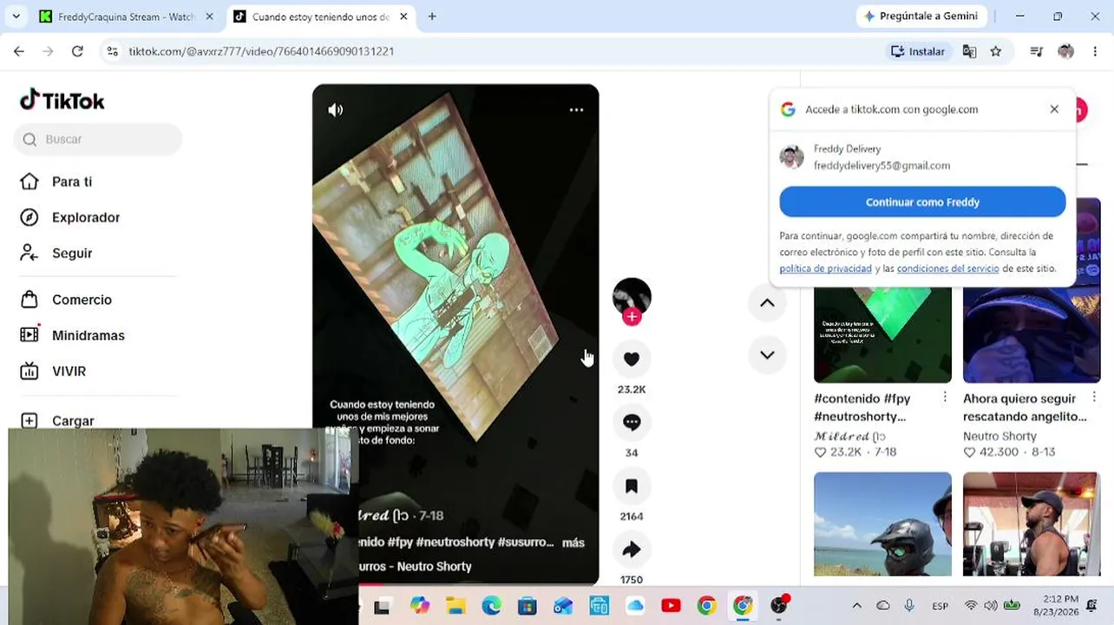Open the helmet rider beach thumbnail

882,524
